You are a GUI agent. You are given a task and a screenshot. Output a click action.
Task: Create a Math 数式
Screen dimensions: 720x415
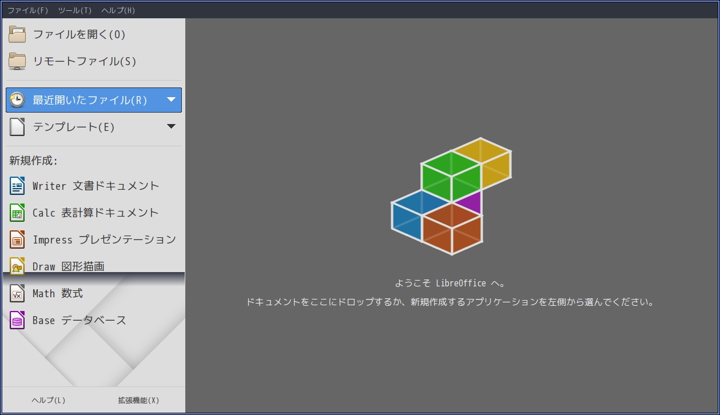[x=58, y=293]
